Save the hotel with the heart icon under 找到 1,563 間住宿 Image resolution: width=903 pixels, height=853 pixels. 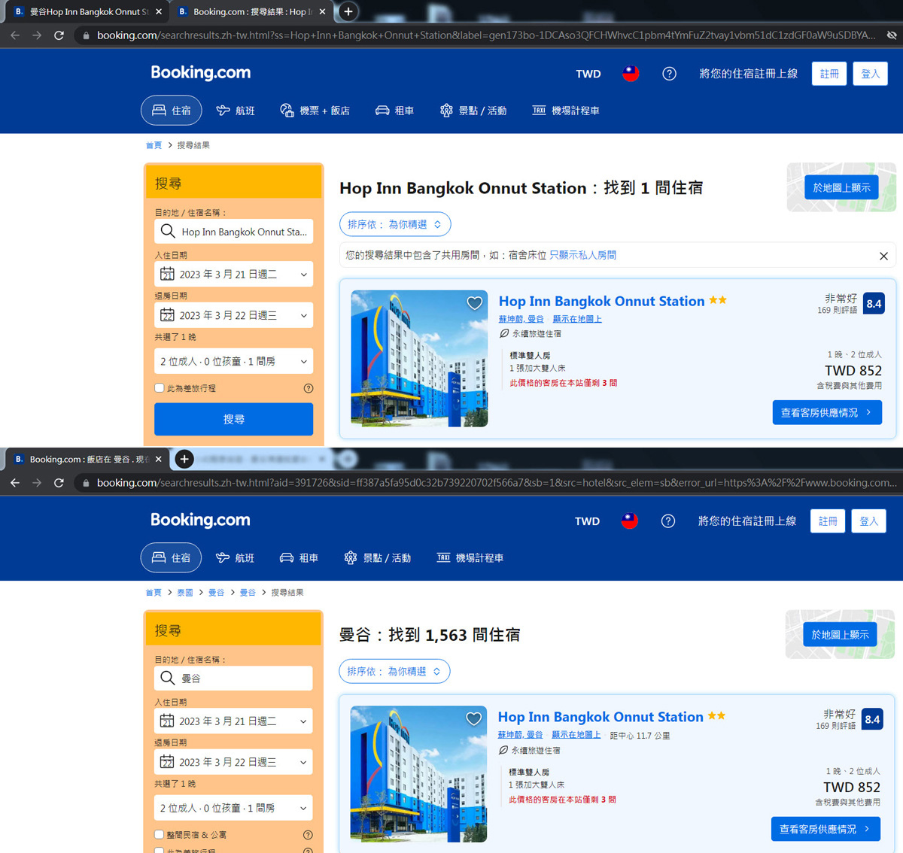point(474,719)
